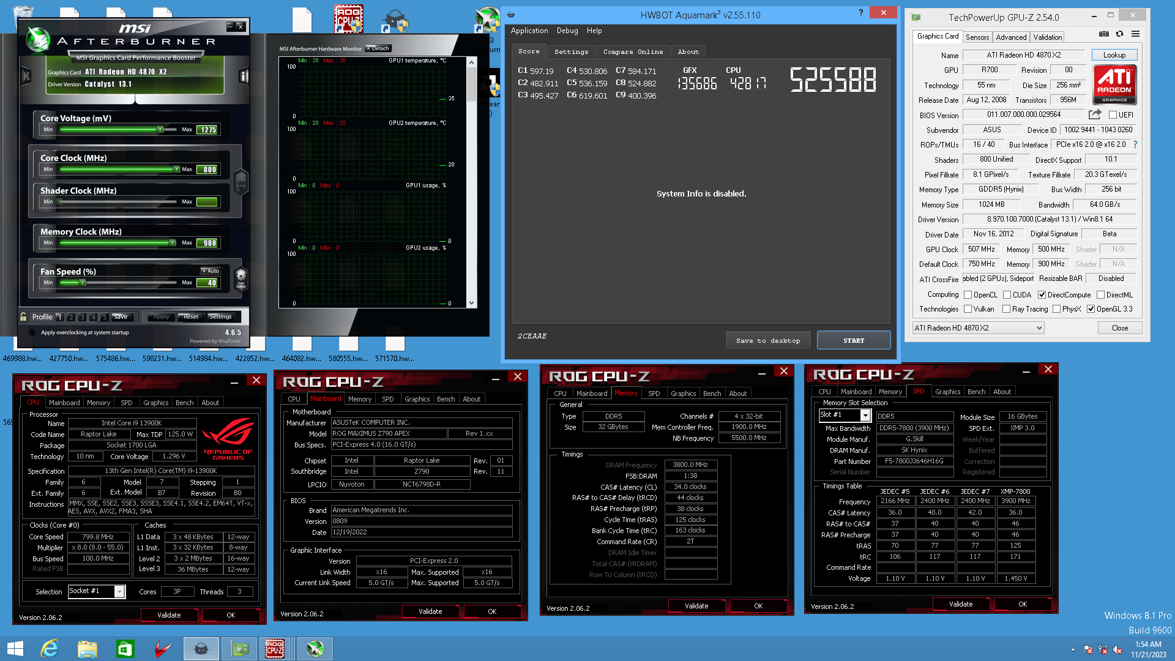1175x661 pixels.
Task: Switch to the Advanced tab in GPU-Z
Action: 1010,37
